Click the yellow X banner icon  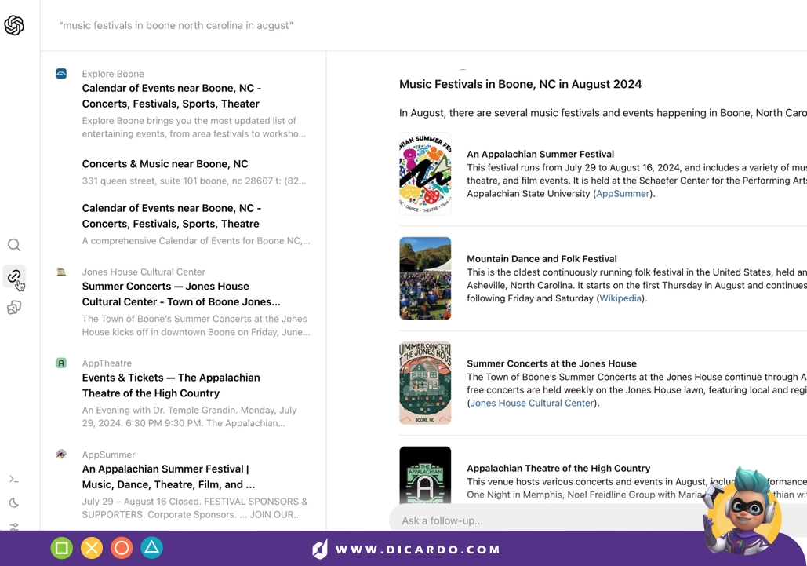[92, 548]
